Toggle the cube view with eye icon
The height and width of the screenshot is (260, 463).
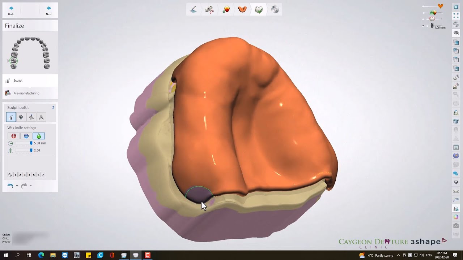(x=456, y=68)
